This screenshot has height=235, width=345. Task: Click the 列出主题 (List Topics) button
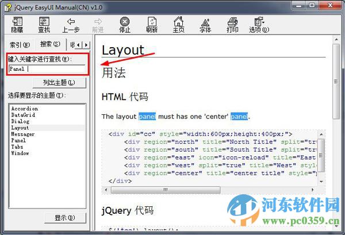coord(59,83)
